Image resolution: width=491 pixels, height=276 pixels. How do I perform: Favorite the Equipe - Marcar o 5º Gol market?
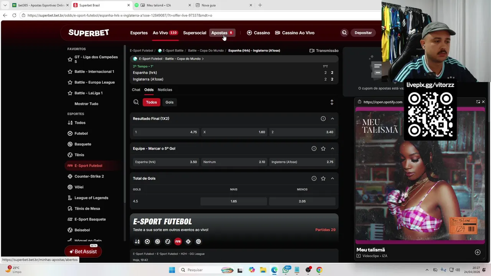coord(323,149)
